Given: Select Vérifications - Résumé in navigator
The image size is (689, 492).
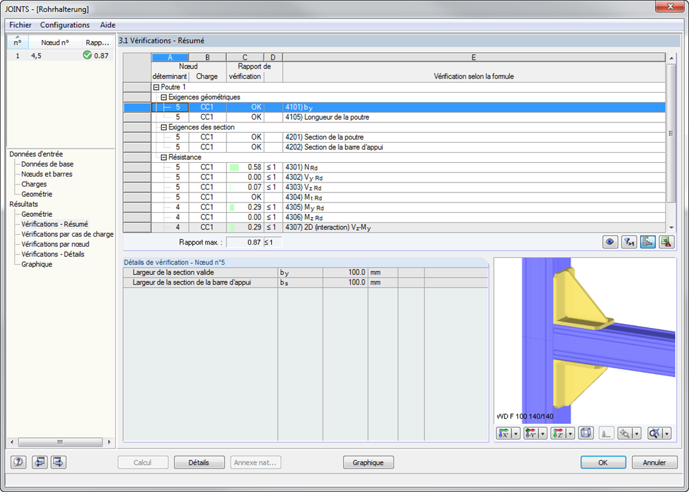Looking at the screenshot, I should [54, 224].
